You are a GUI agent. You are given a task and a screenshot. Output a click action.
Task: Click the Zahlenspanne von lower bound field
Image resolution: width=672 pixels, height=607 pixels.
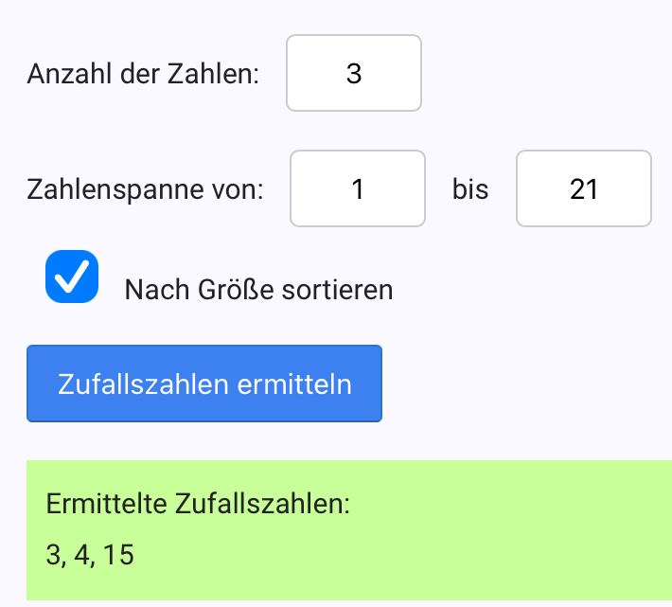tap(357, 189)
